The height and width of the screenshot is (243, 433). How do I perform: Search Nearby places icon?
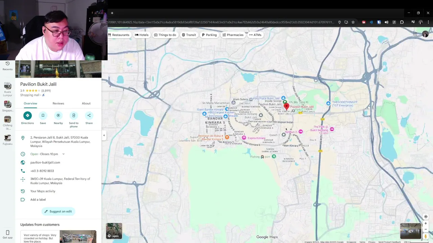pos(58,115)
